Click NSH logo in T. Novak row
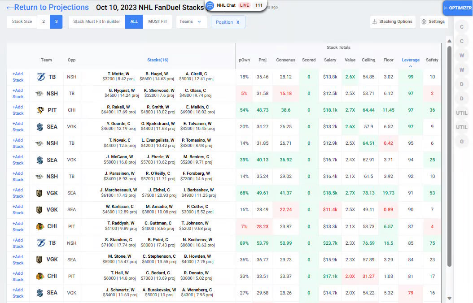The image size is (473, 303). tap(39, 143)
